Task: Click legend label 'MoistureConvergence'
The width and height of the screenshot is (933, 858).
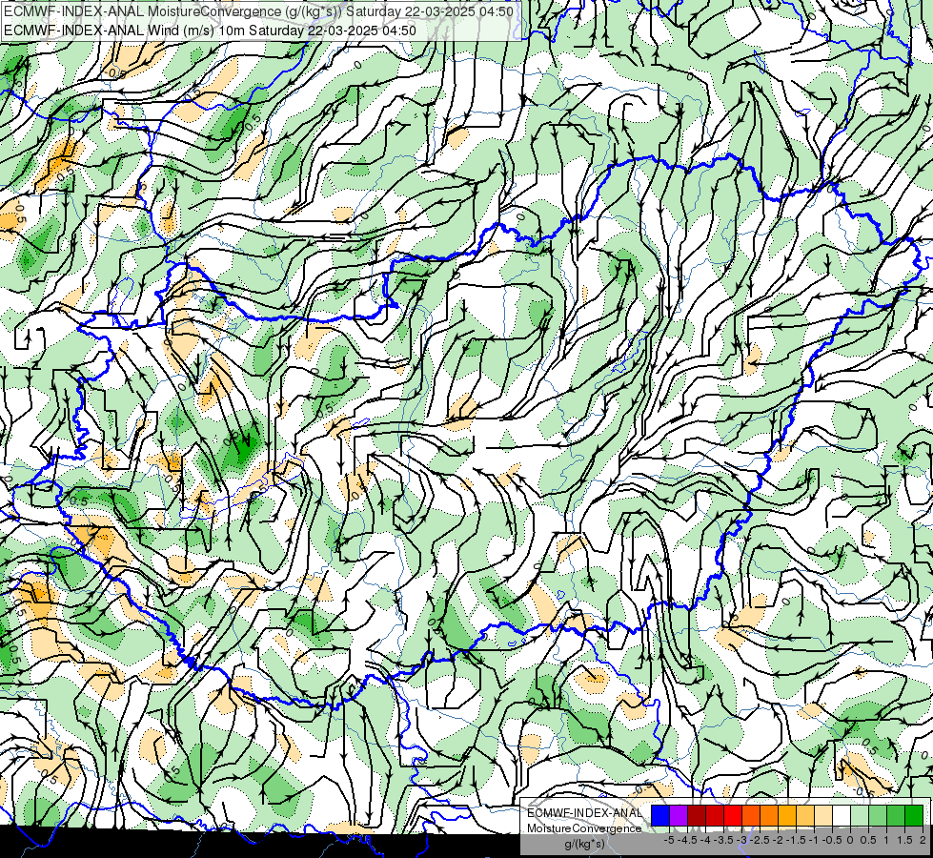Action: (584, 828)
